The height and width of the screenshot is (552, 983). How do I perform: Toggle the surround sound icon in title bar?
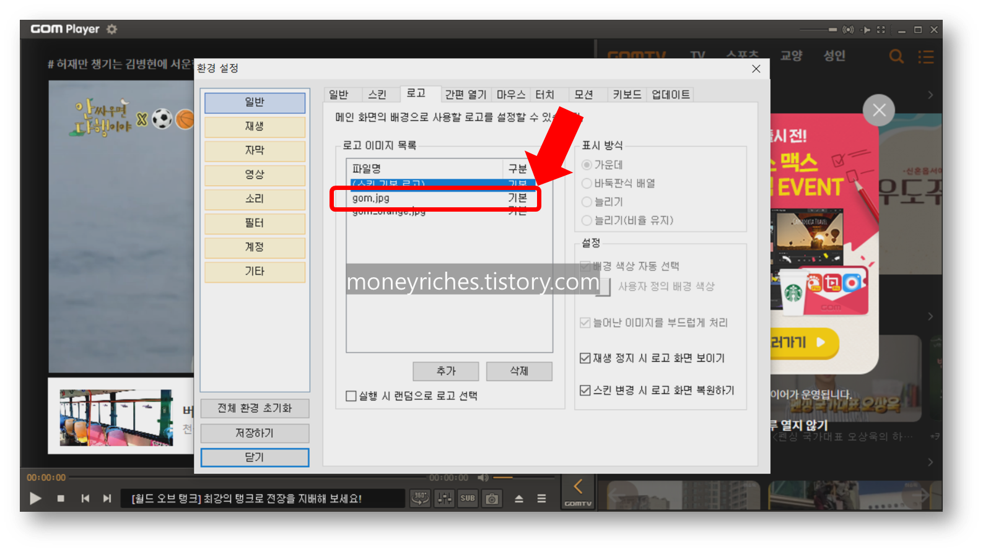[x=848, y=30]
